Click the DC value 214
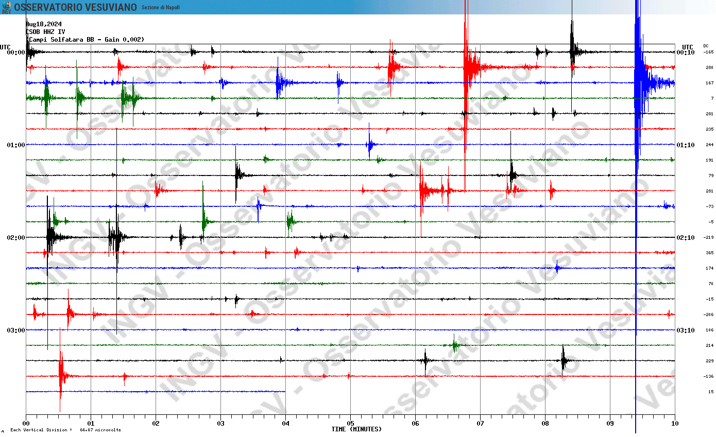The width and height of the screenshot is (716, 437). click(710, 345)
